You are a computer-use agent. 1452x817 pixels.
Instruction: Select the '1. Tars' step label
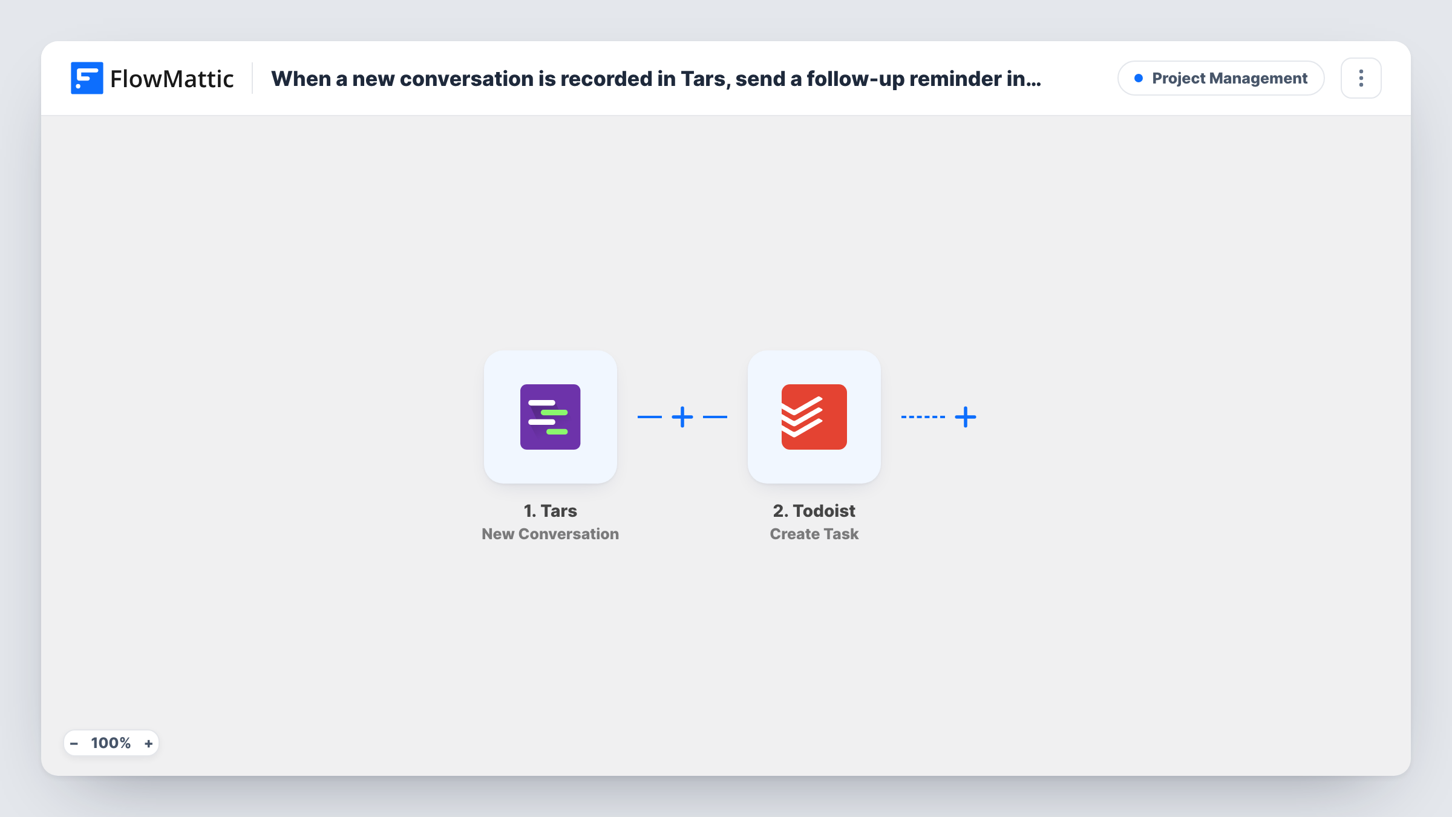[550, 511]
